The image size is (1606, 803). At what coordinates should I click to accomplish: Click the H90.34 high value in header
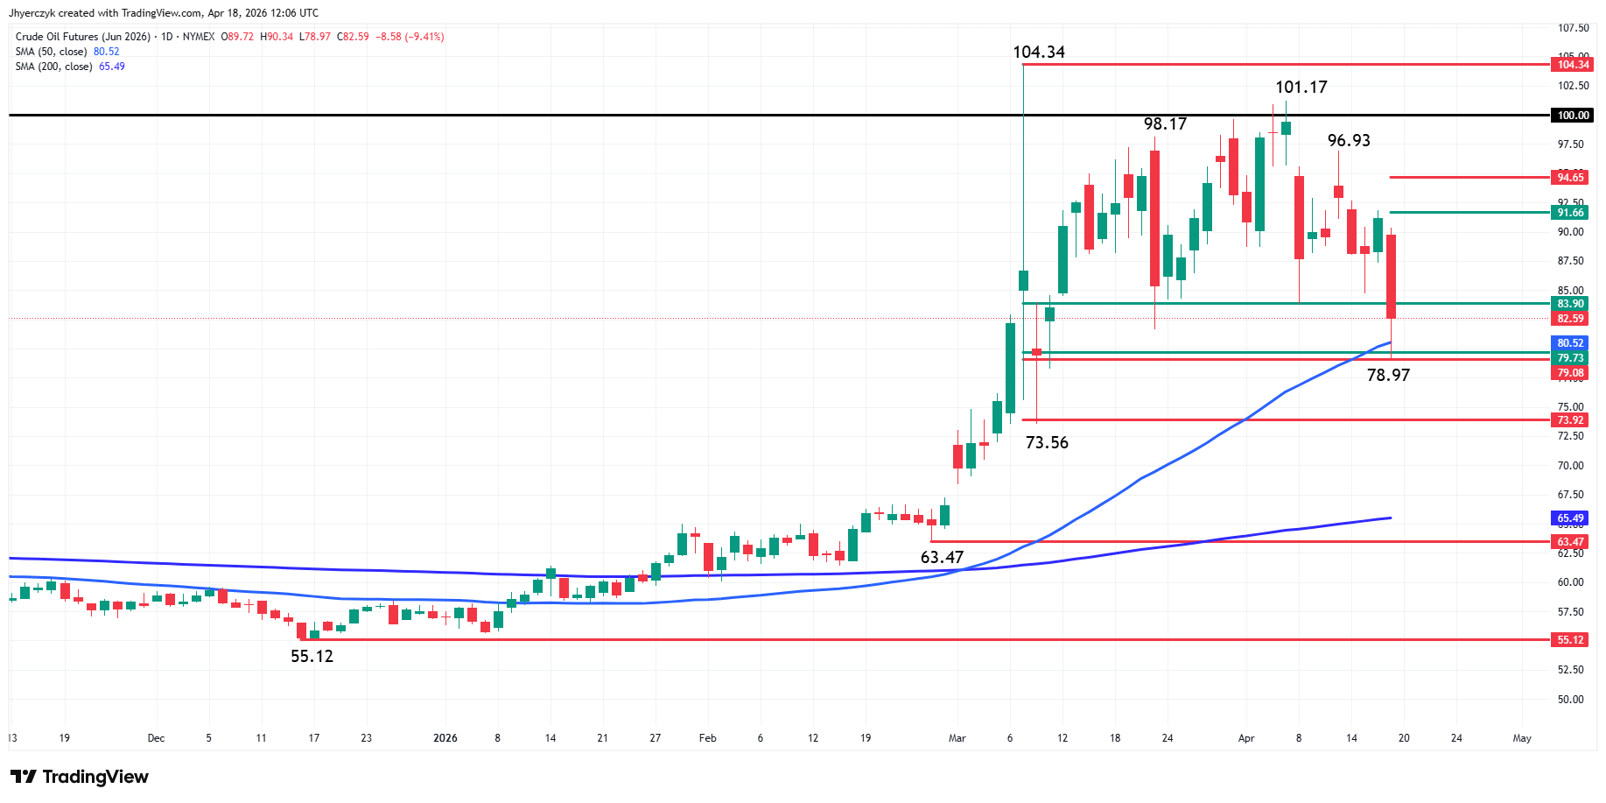277,37
